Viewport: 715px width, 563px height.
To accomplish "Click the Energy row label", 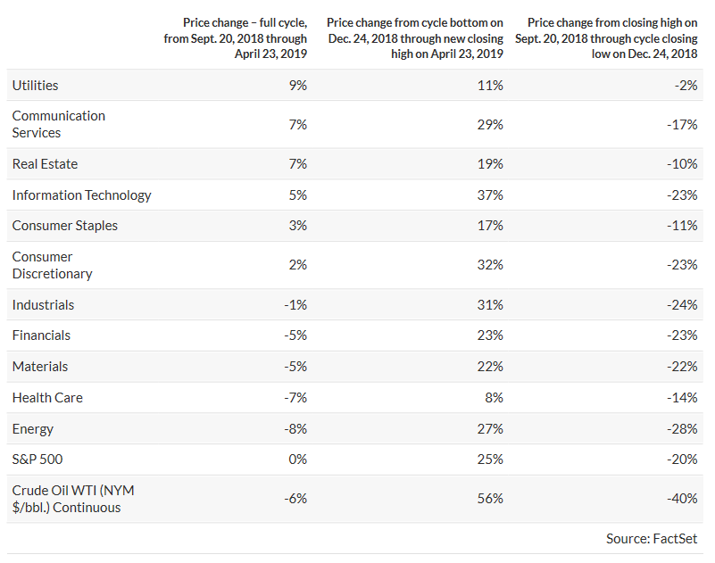I will click(x=33, y=429).
